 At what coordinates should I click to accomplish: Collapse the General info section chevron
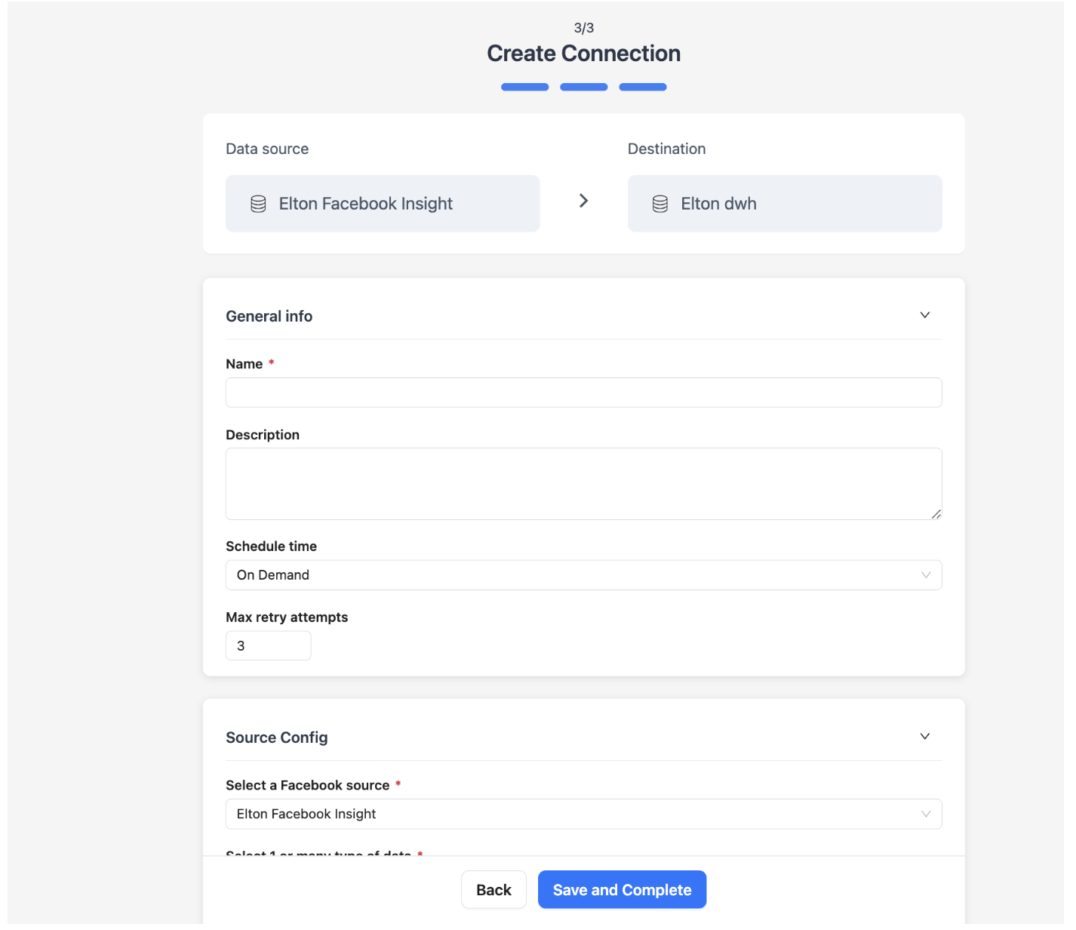coord(924,316)
